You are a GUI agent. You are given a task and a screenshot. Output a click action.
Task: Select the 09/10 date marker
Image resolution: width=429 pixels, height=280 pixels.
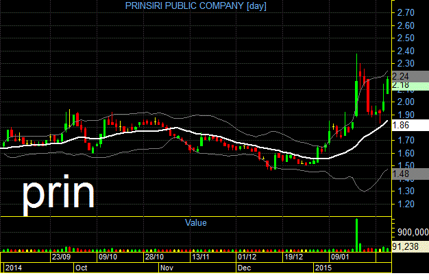coord(108,257)
